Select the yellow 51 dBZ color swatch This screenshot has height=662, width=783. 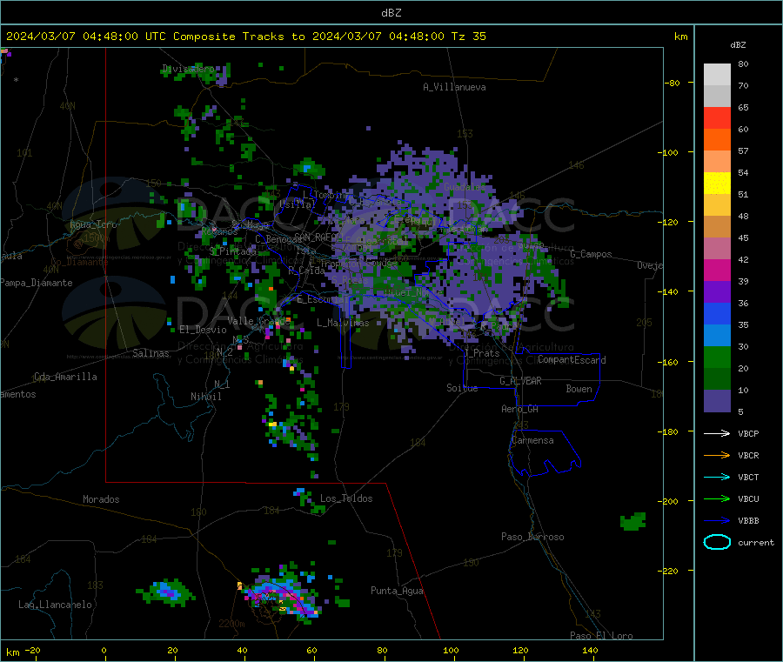click(717, 184)
